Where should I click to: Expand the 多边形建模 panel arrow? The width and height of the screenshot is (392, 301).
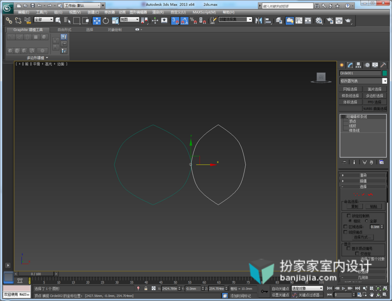47,58
